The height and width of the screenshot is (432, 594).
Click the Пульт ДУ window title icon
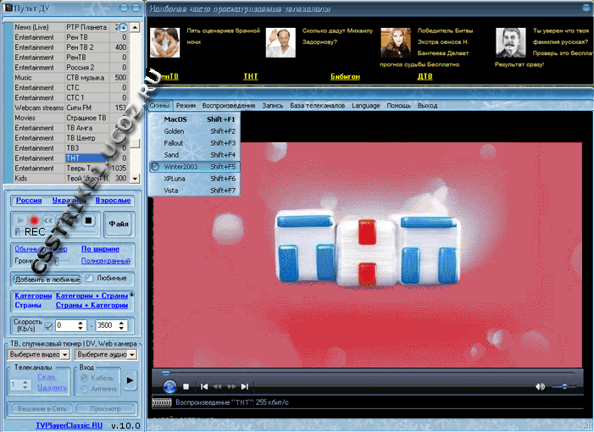[8, 8]
